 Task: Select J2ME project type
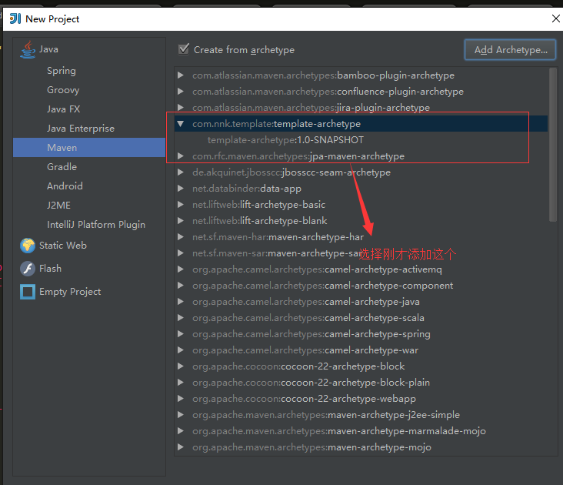click(59, 205)
